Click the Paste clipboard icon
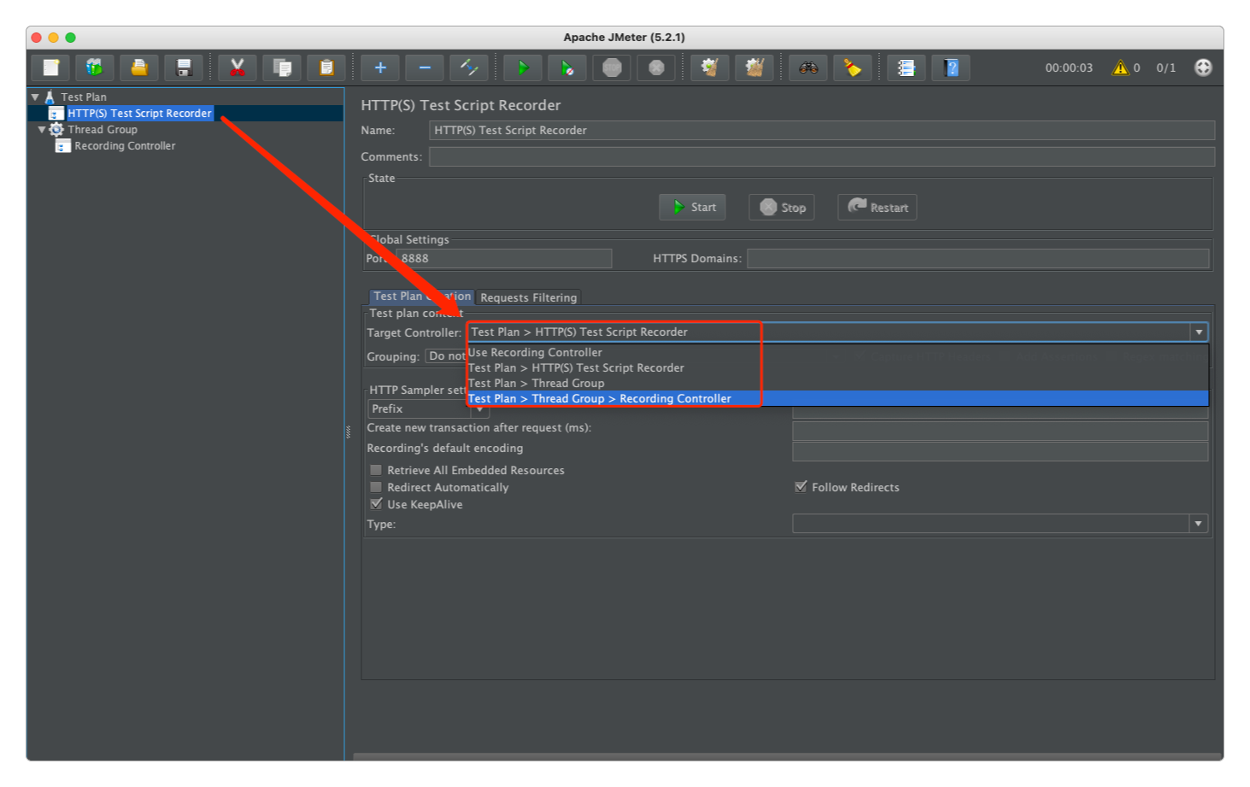Screen dimensions: 1250x787 [x=326, y=68]
